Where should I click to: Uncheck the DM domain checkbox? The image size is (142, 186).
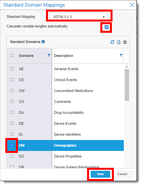point(12,145)
